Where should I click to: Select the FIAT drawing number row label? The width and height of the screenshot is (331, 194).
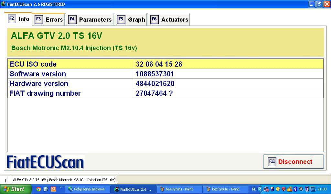pos(45,93)
